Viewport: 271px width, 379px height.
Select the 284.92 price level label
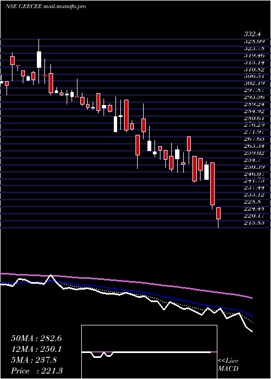click(x=254, y=111)
